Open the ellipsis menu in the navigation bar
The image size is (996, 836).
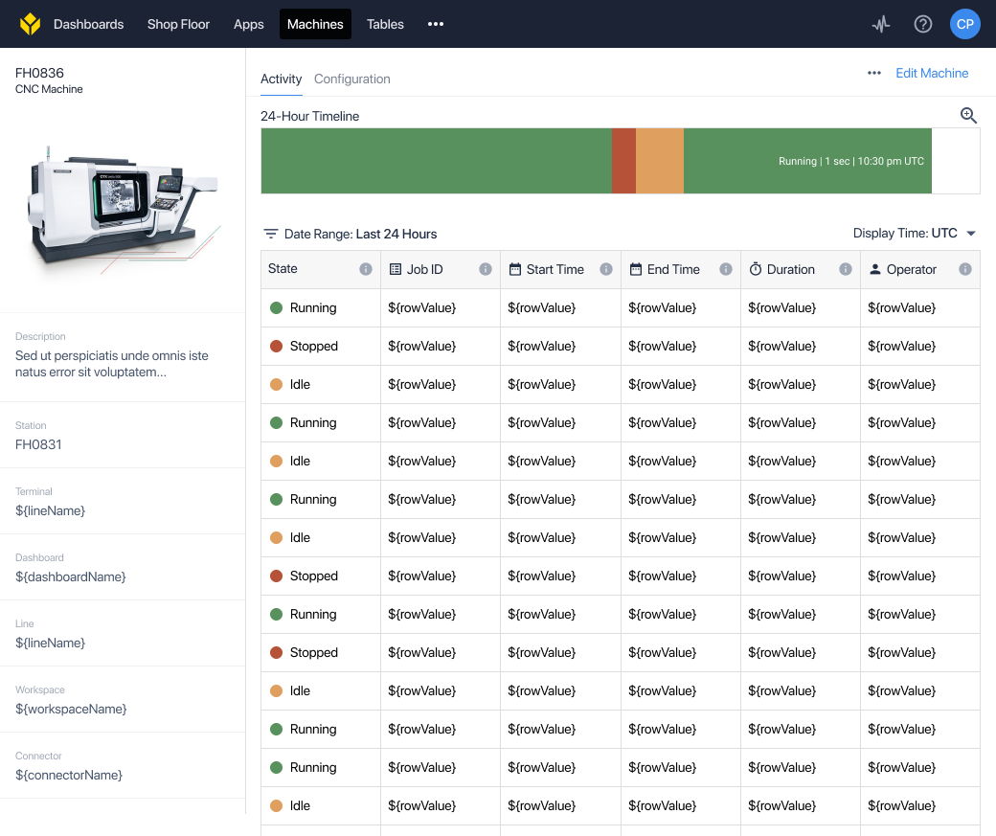tap(436, 24)
